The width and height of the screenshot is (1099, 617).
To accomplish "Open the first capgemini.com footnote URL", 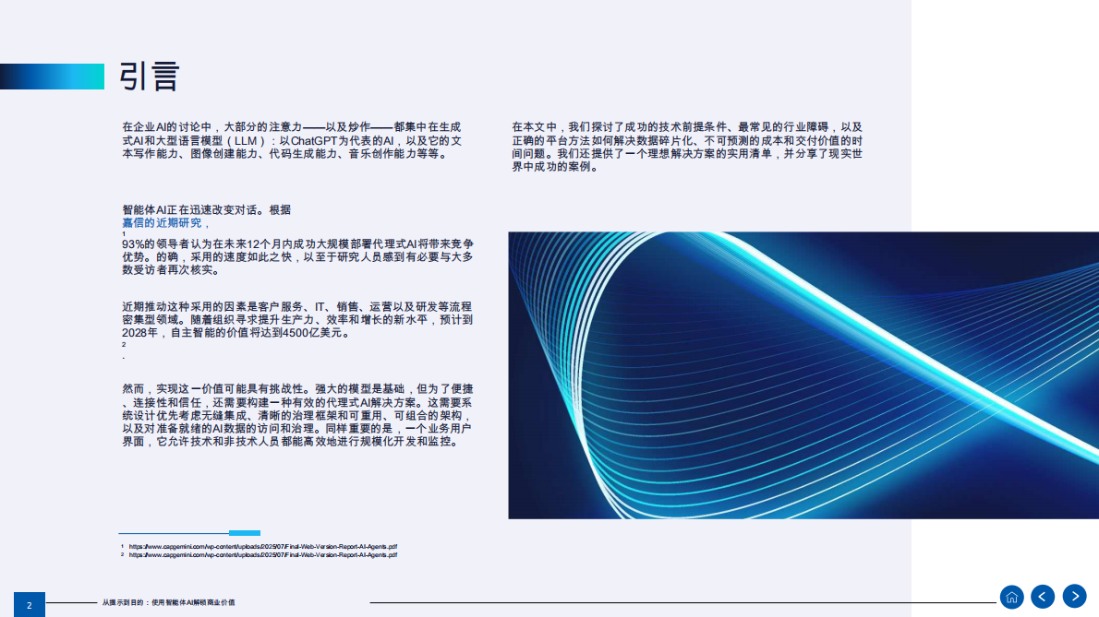I will tap(262, 545).
